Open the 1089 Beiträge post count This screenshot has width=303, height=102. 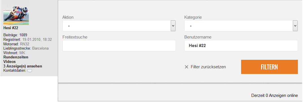tap(23, 35)
